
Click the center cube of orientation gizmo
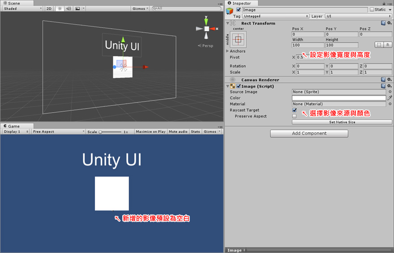(x=206, y=29)
